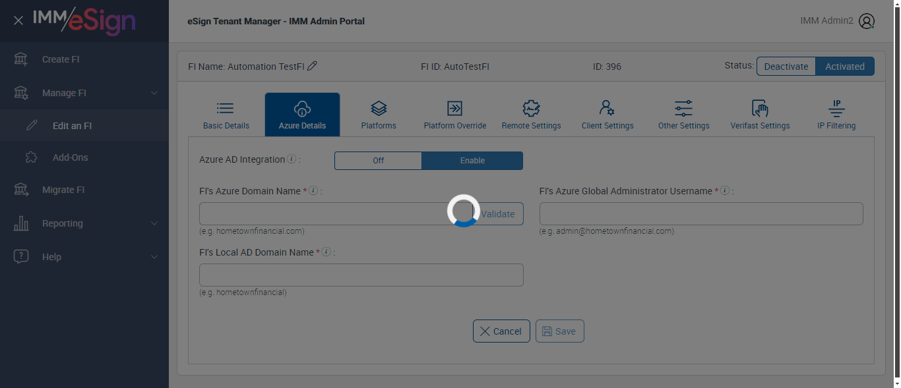Click the Migrate FI icon

click(21, 190)
